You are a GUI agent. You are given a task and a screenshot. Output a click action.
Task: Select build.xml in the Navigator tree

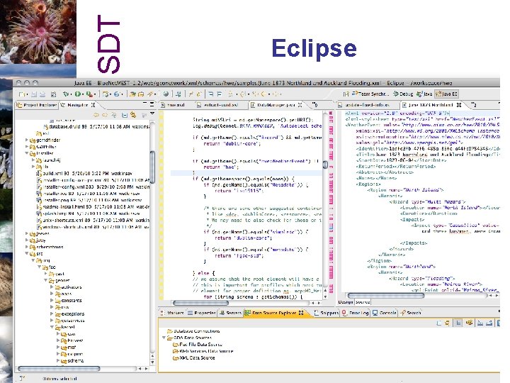coord(84,173)
